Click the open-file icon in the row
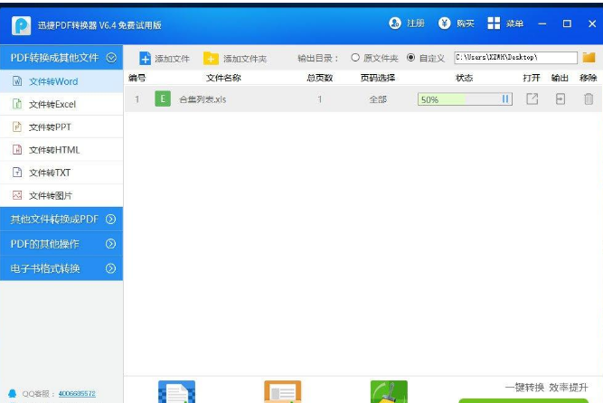This screenshot has height=403, width=603. tap(532, 99)
